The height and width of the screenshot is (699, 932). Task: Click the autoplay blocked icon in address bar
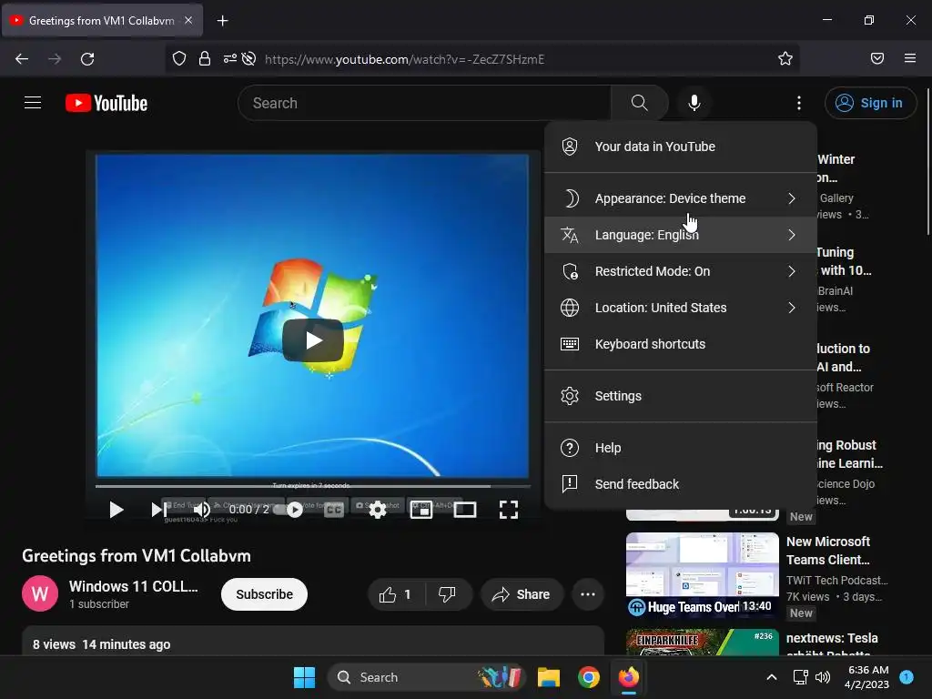pos(249,58)
